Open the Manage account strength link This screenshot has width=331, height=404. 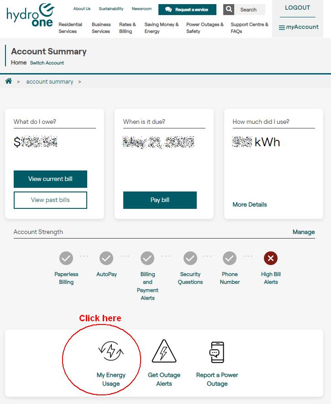tap(304, 232)
